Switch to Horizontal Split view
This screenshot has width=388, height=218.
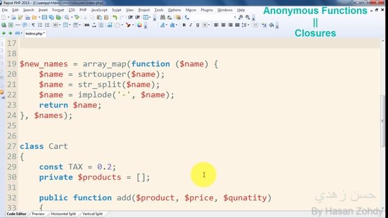(63, 214)
